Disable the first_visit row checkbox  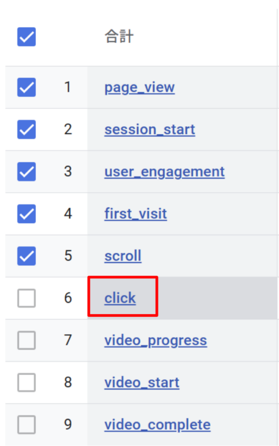coord(27,214)
